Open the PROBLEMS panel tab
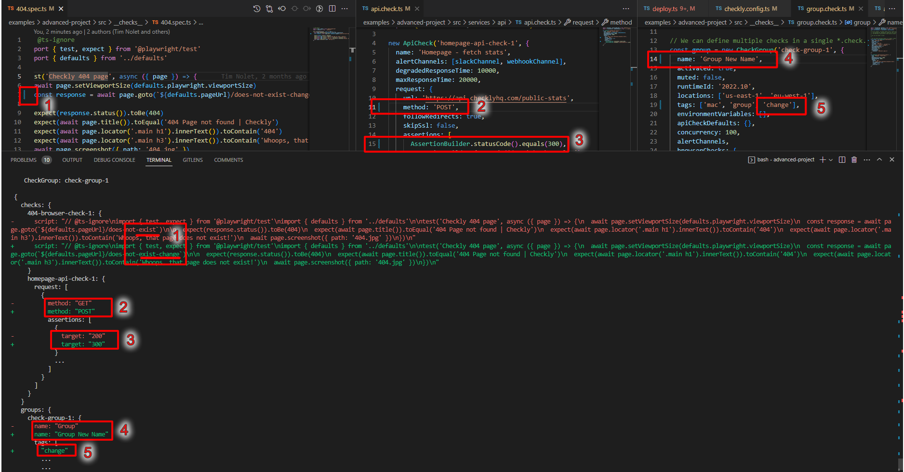 (x=24, y=160)
